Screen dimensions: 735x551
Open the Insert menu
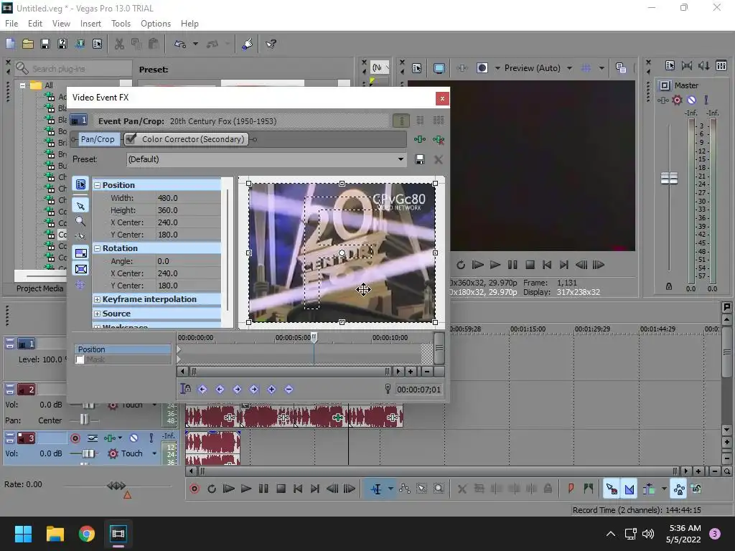pos(90,24)
